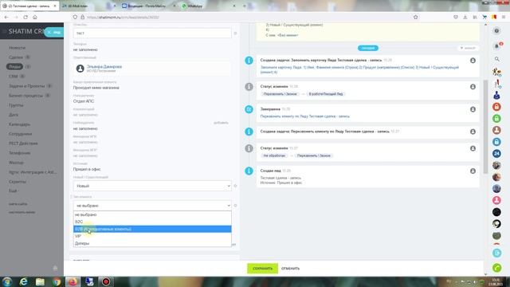
Task: Click 'настроить меню' link in sidebar
Action: 22,212
